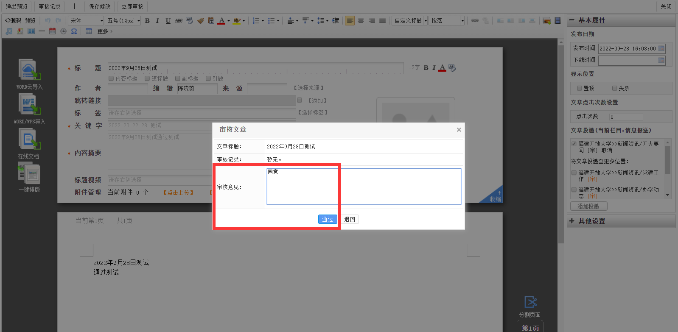Click the 审核意见 text area
Screen dimensions: 678x332
pyautogui.click(x=364, y=187)
